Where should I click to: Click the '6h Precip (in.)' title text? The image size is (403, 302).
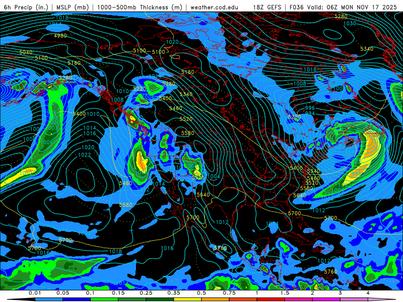click(x=26, y=7)
